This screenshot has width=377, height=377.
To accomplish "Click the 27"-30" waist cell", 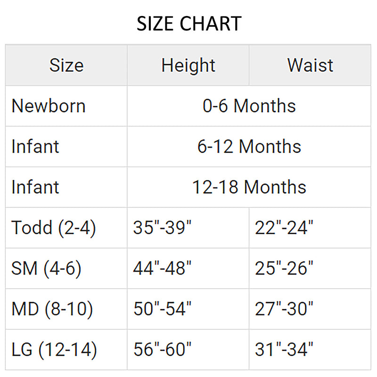I will pyautogui.click(x=284, y=309).
